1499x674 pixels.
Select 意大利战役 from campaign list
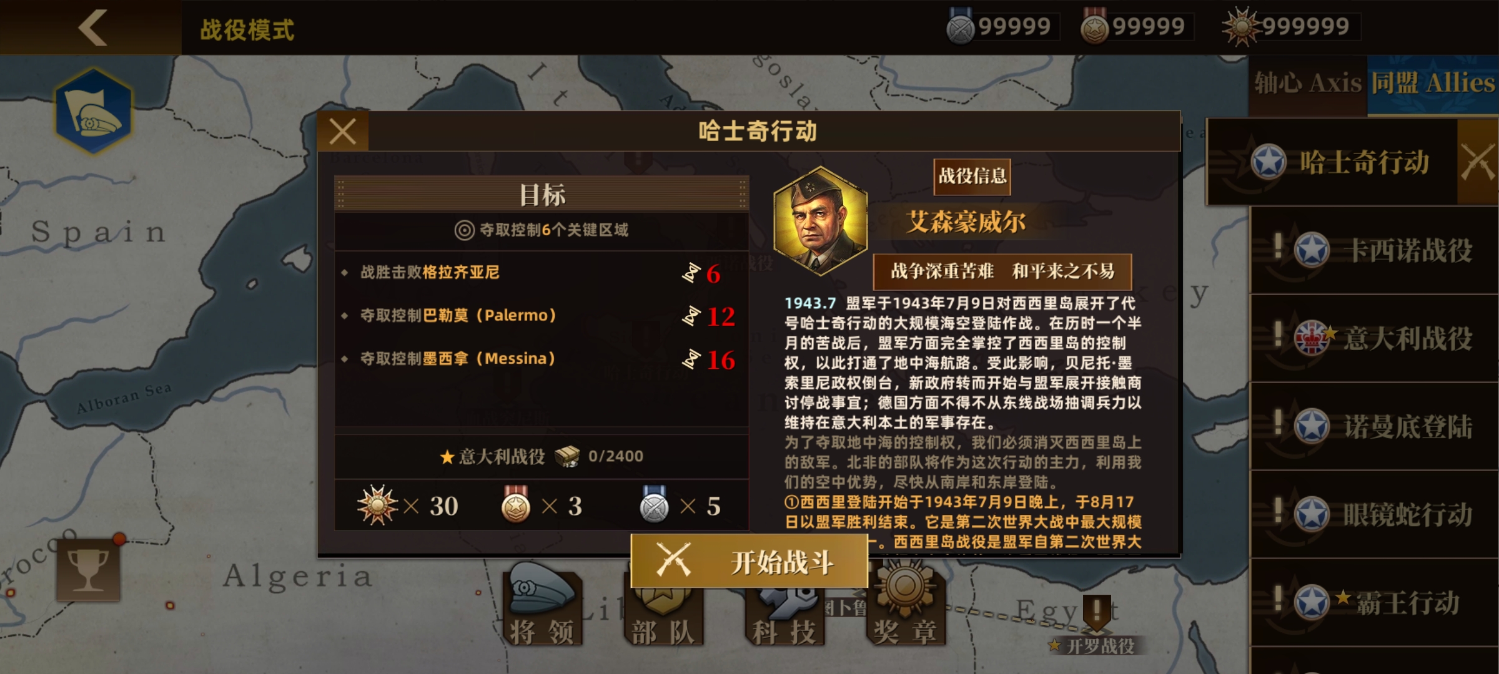tap(1374, 339)
